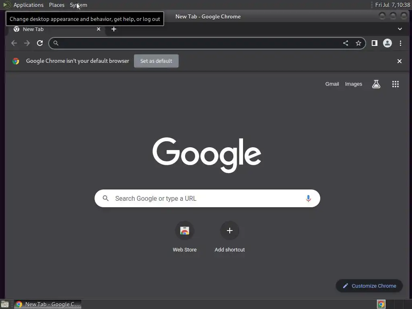Open the System menu
Image resolution: width=412 pixels, height=309 pixels.
(78, 5)
